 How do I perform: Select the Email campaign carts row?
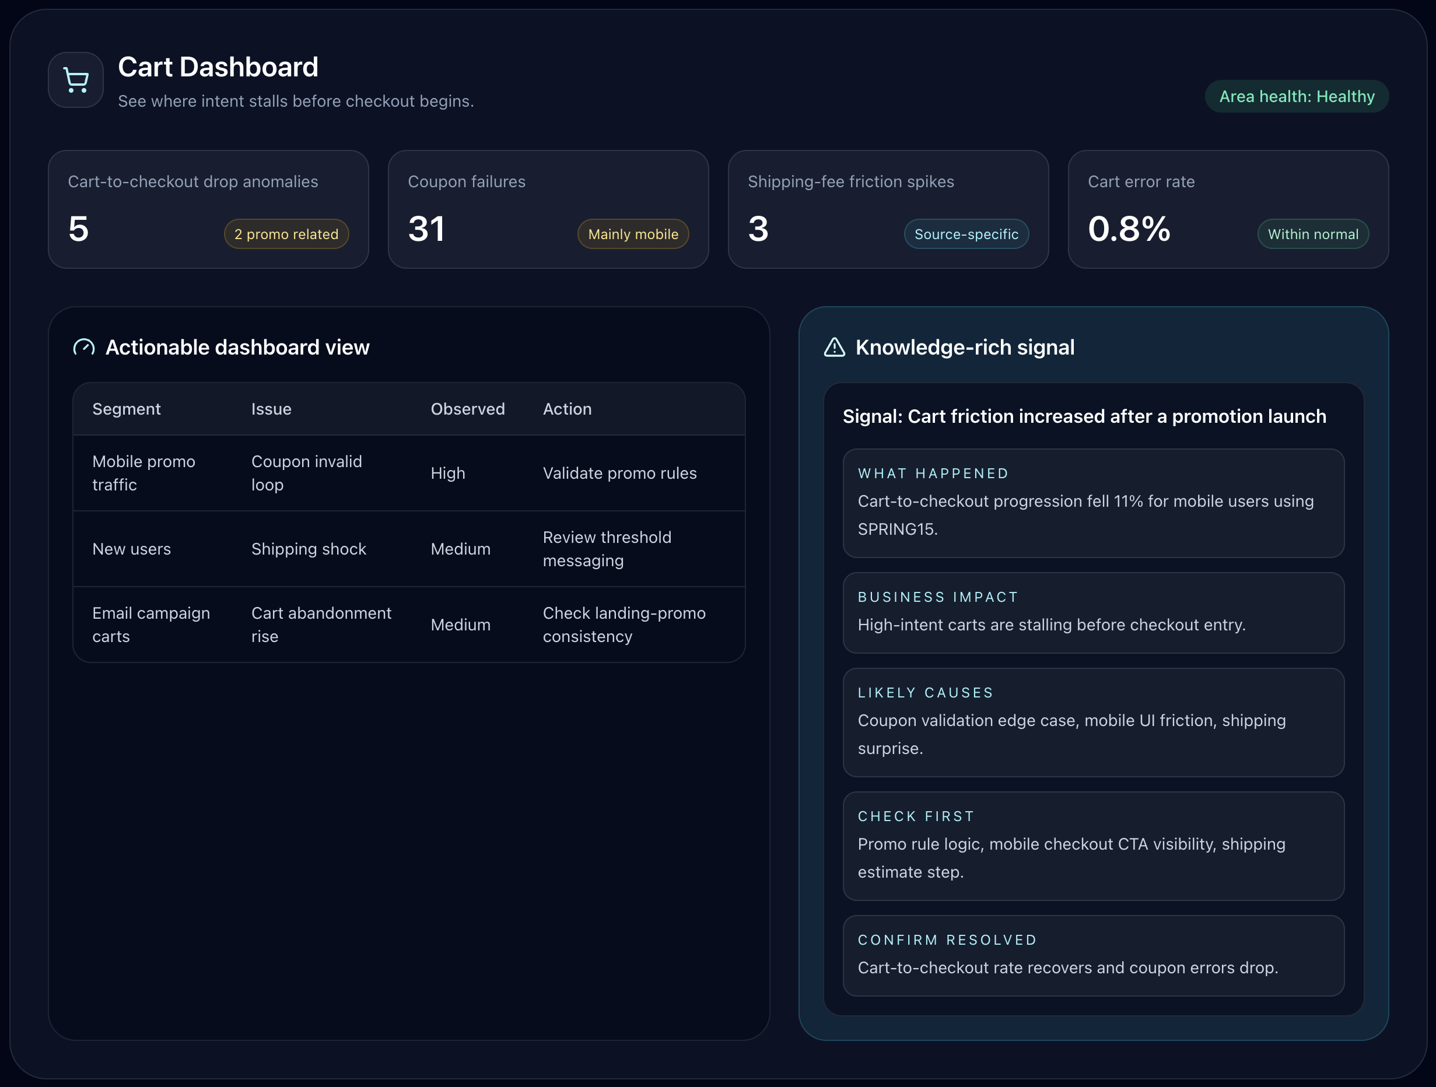pyautogui.click(x=150, y=625)
